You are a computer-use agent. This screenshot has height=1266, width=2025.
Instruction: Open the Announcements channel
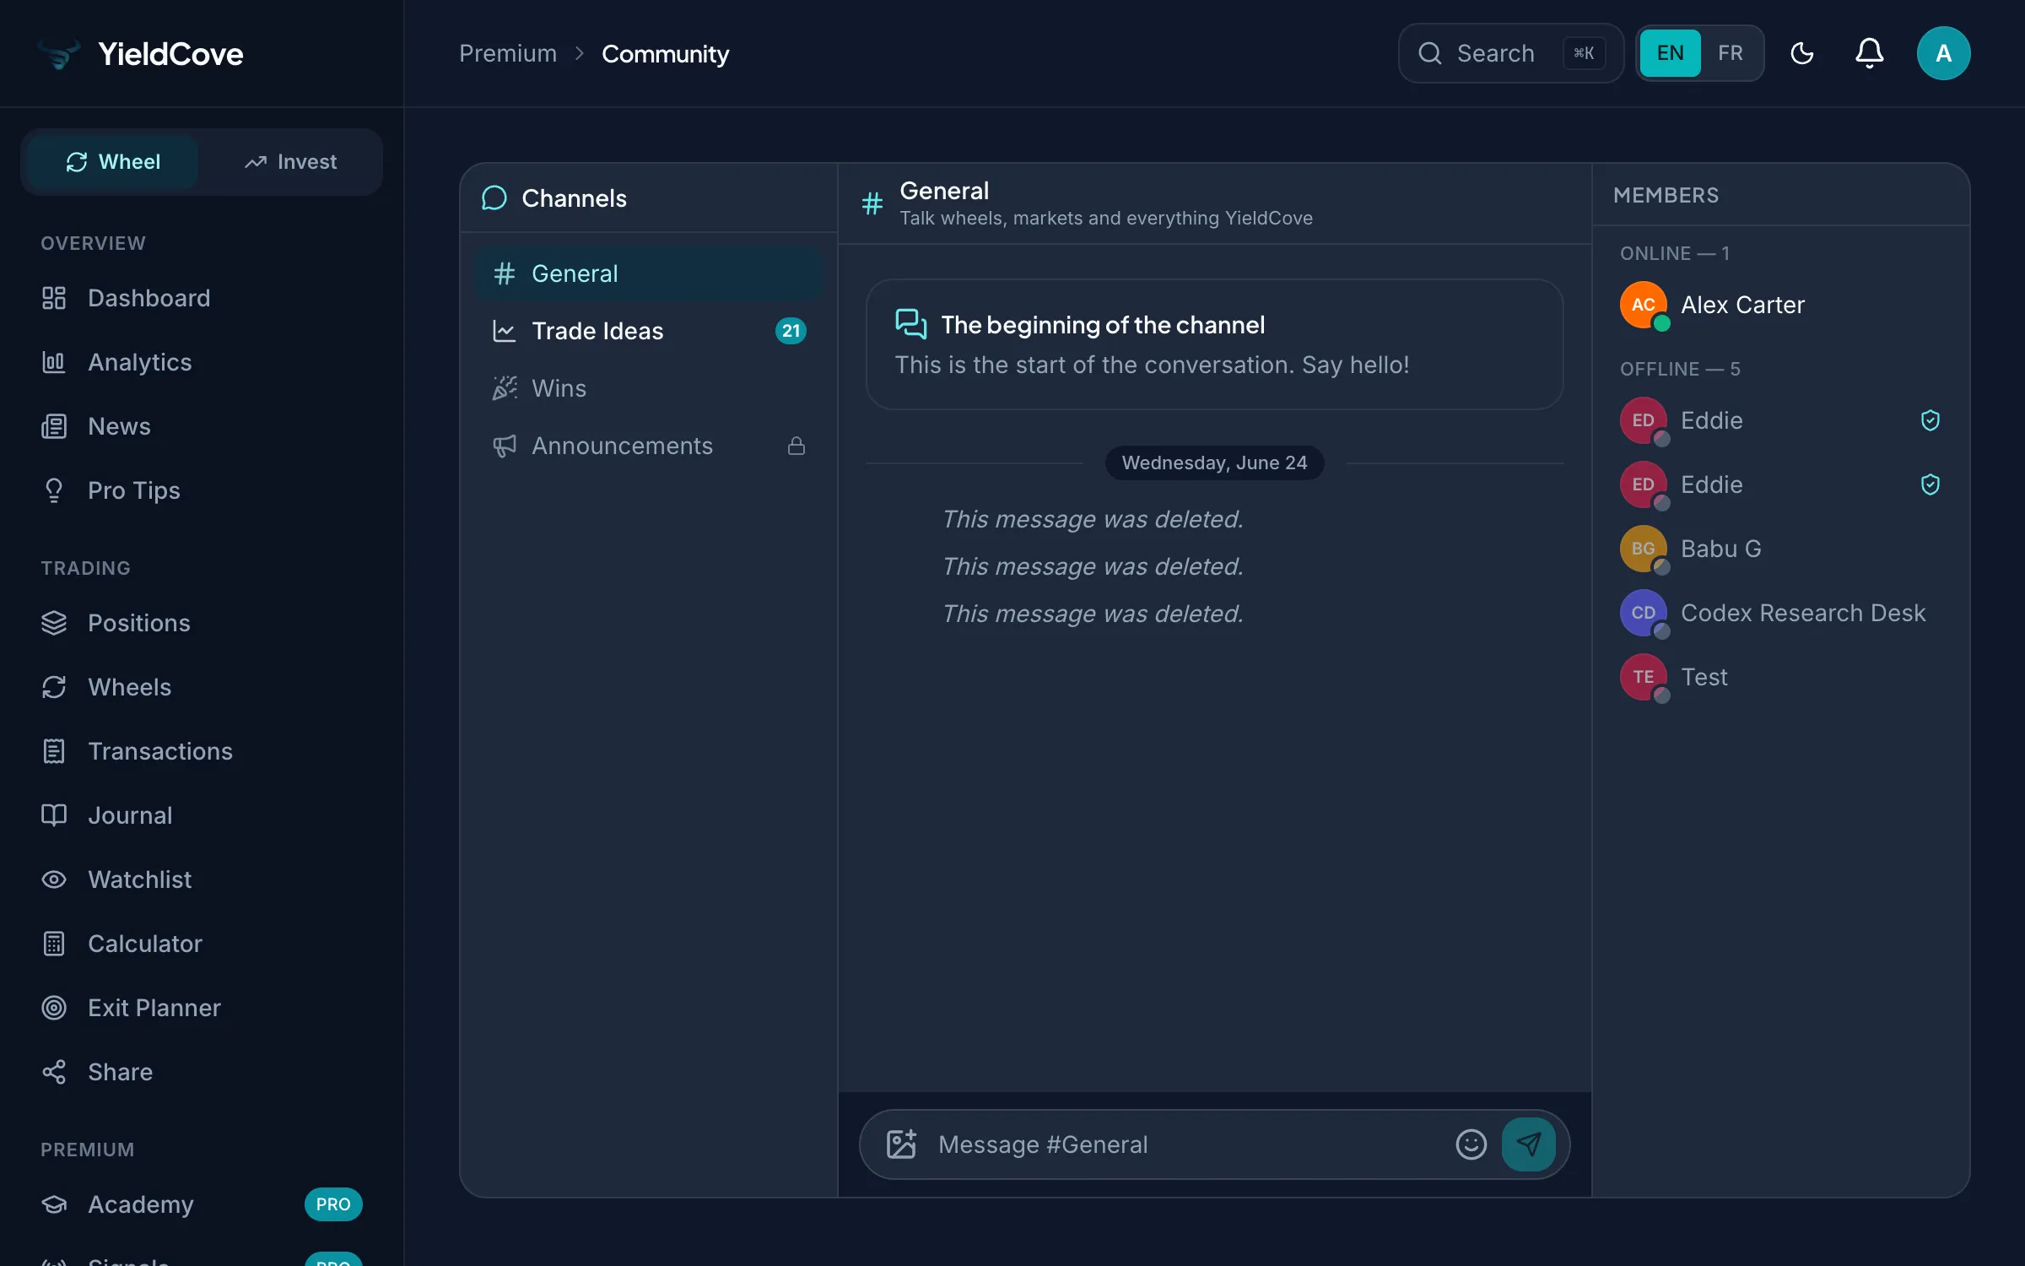(650, 446)
